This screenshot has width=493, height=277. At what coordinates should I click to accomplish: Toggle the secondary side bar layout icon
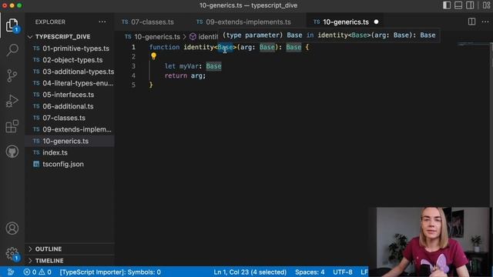click(x=470, y=5)
